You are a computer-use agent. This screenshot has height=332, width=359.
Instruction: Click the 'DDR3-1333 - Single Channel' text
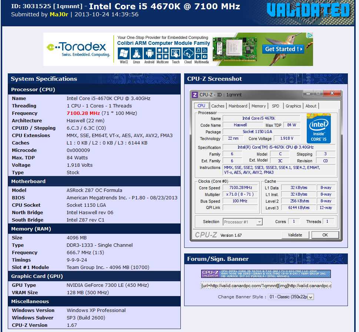click(x=100, y=245)
